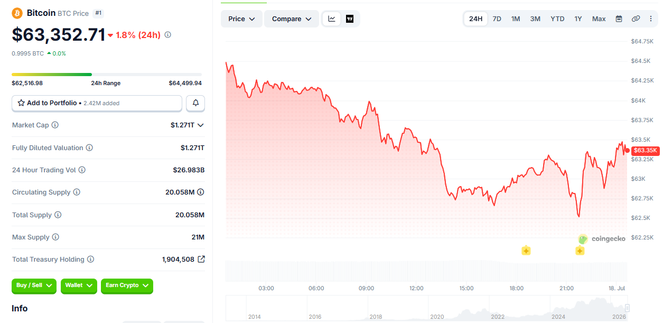Click Market Cap info icon
663x323 pixels.
pyautogui.click(x=55, y=125)
